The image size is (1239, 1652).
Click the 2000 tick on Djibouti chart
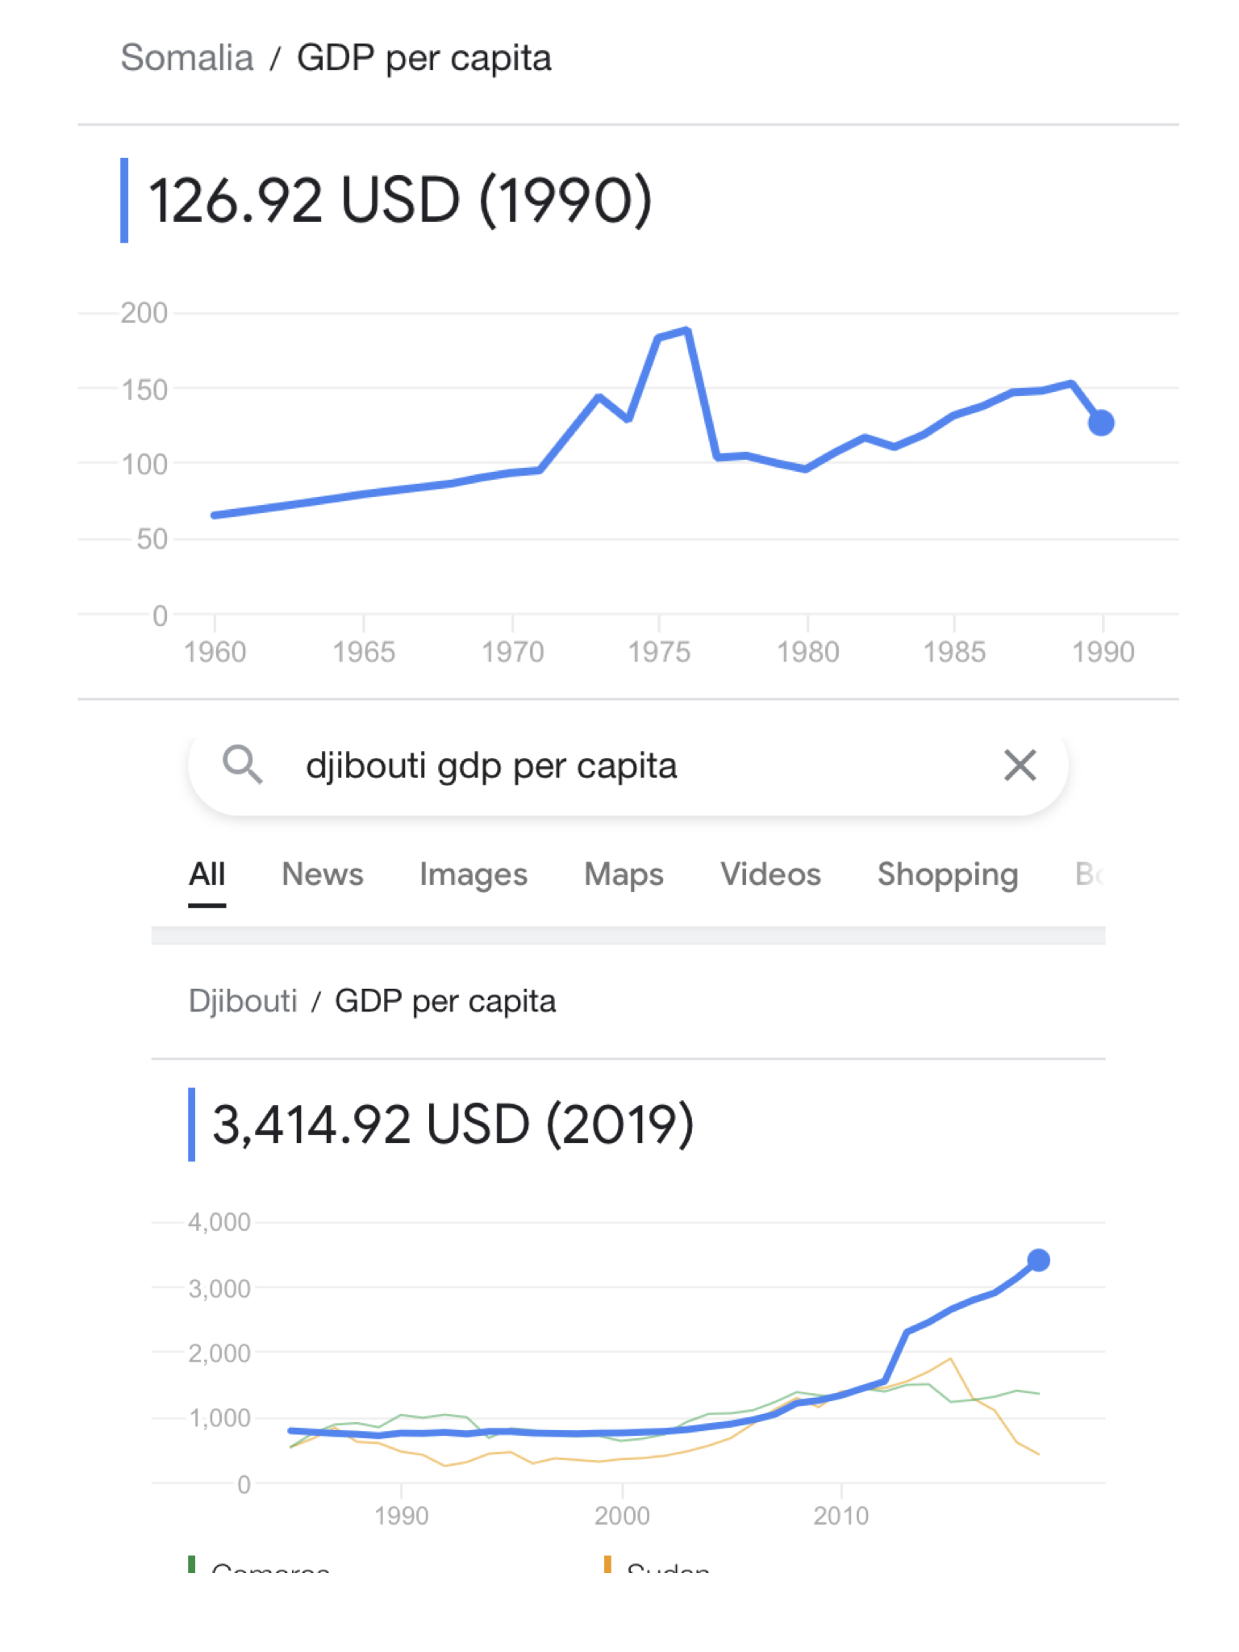pyautogui.click(x=622, y=1516)
